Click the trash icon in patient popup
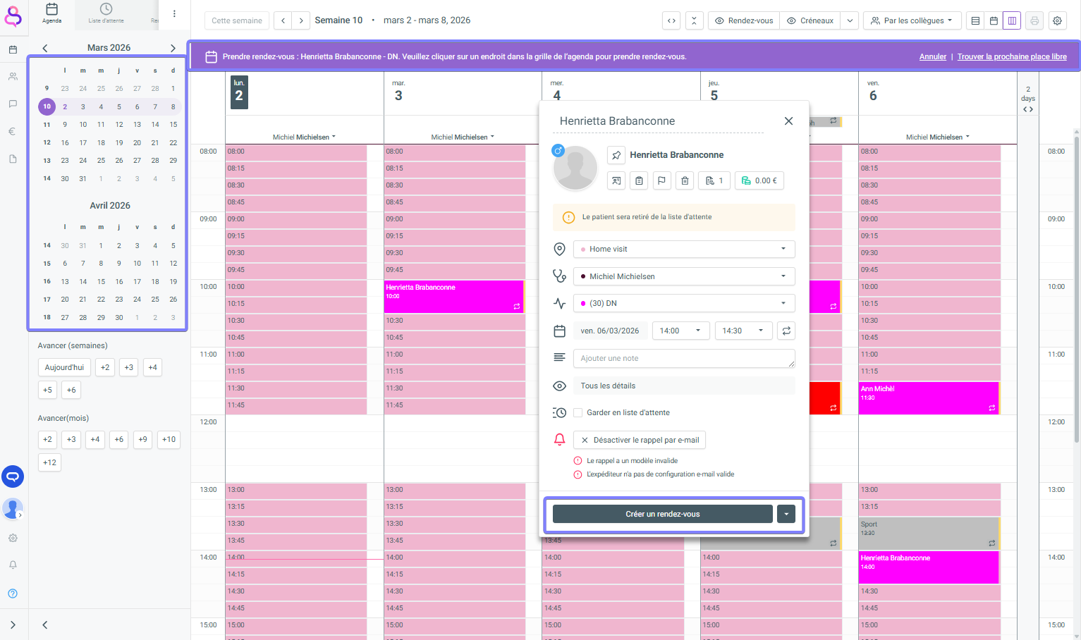Viewport: 1081px width, 640px height. coord(685,181)
